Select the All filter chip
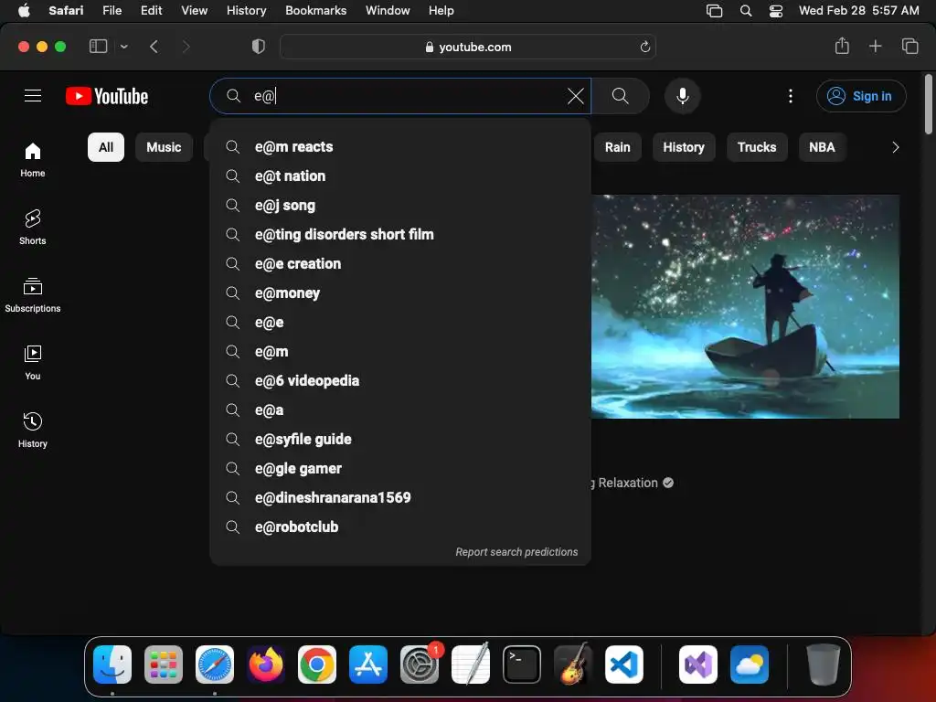The height and width of the screenshot is (702, 936). 106,147
